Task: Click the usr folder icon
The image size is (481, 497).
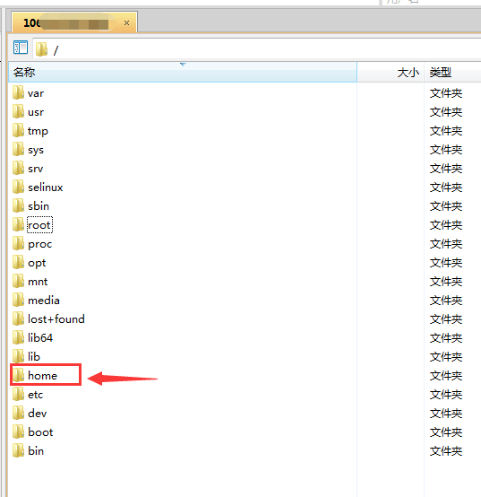Action: 18,111
